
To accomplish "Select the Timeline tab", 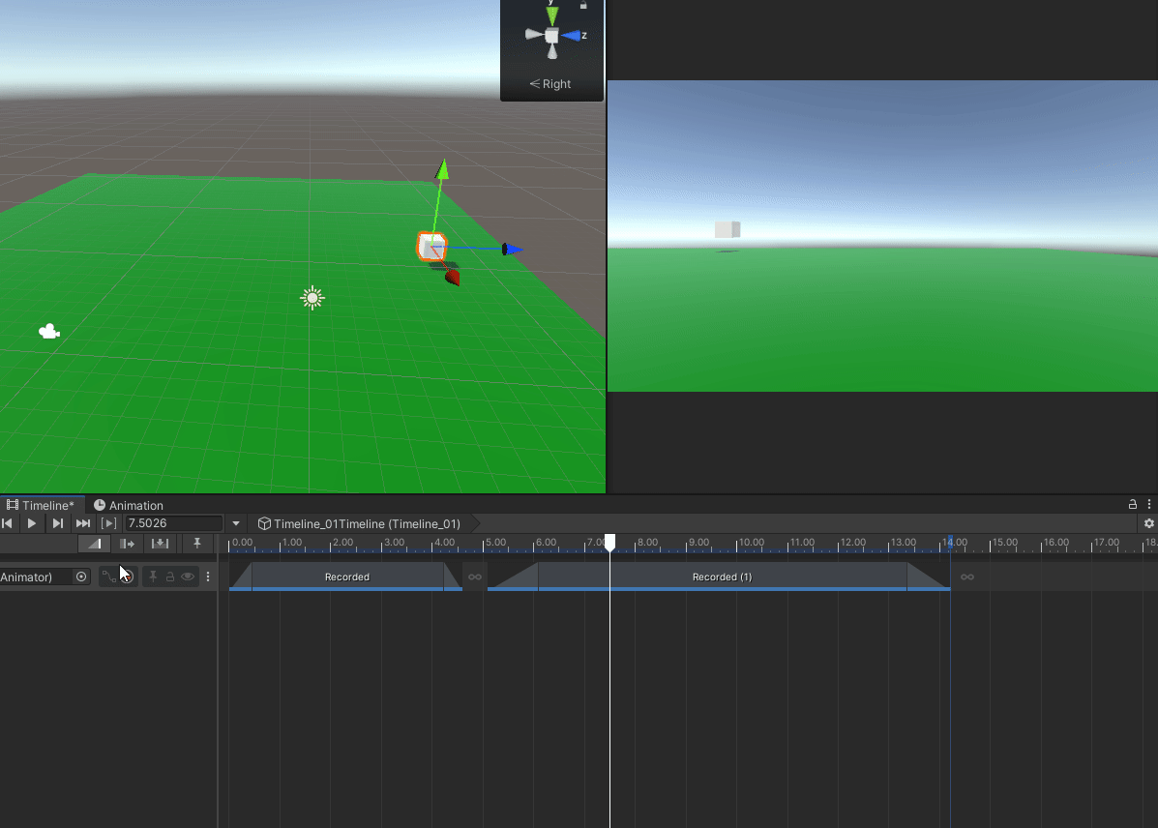I will (x=44, y=504).
